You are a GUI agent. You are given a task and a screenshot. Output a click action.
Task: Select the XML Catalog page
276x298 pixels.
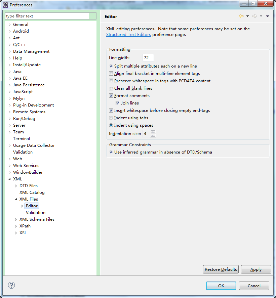click(x=32, y=192)
